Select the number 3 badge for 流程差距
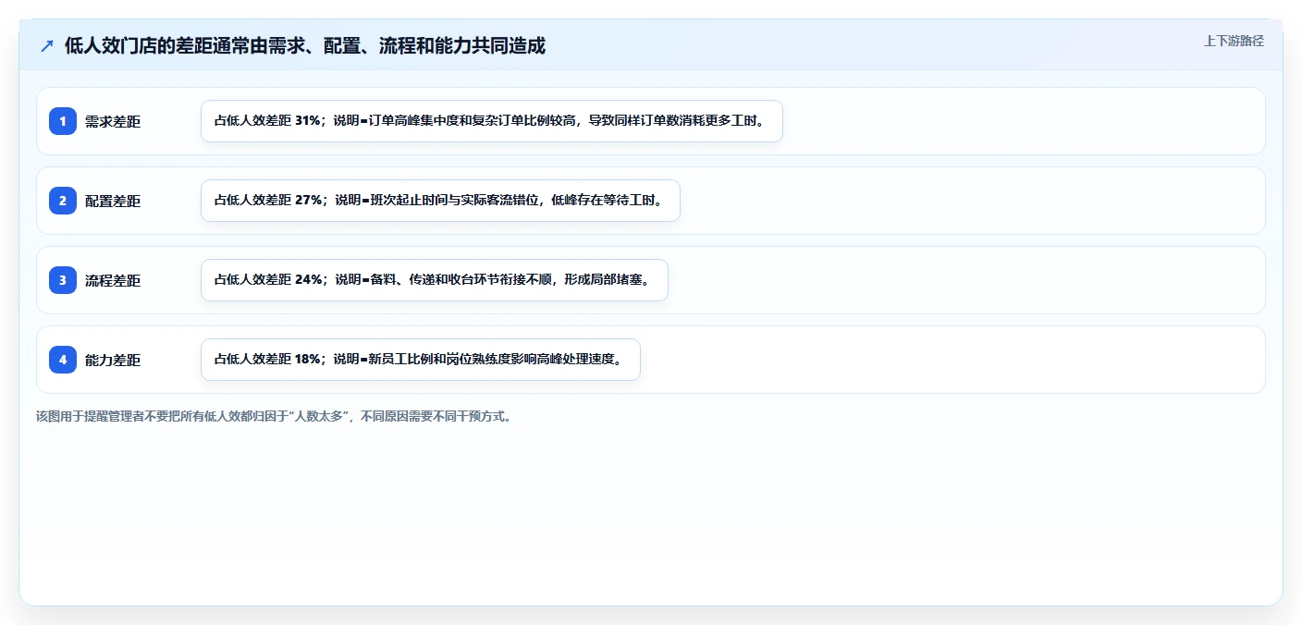The width and height of the screenshot is (1302, 625). click(x=63, y=280)
